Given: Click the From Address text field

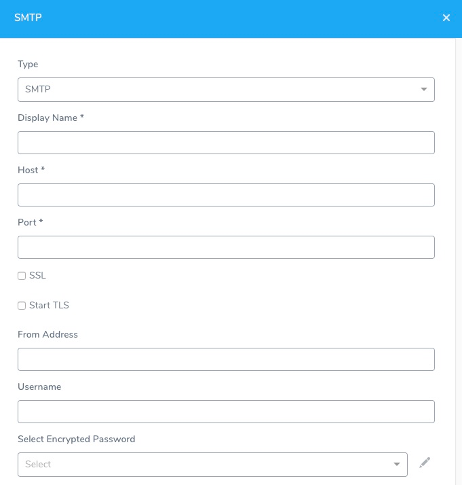Looking at the screenshot, I should click(x=226, y=359).
